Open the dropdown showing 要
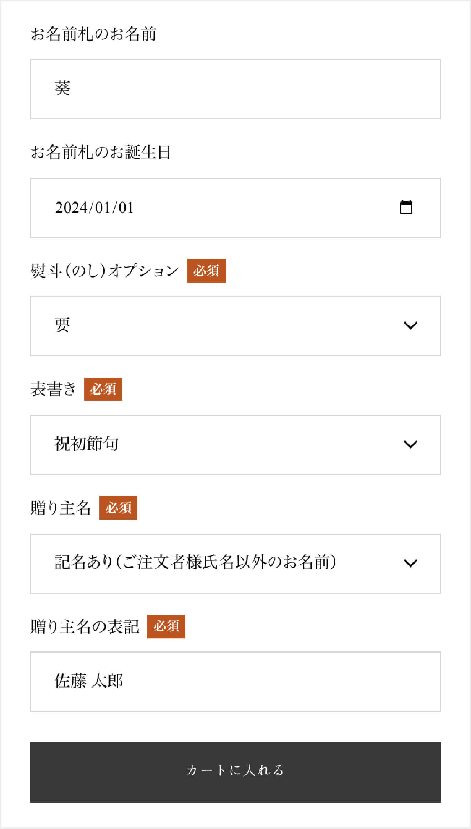Viewport: 471px width, 829px height. (x=214, y=326)
